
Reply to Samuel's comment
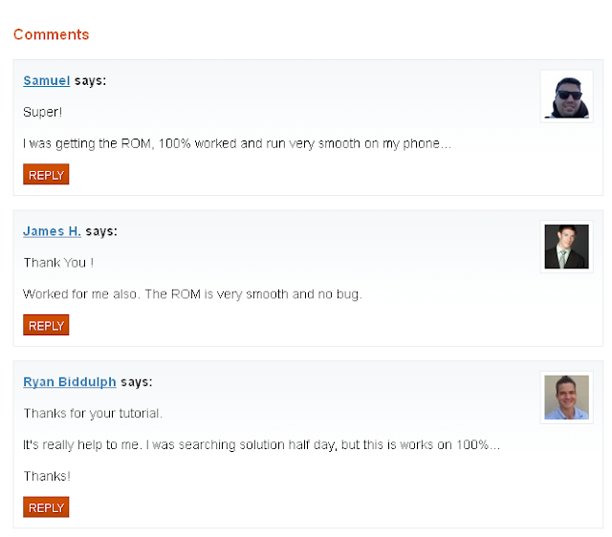[46, 175]
